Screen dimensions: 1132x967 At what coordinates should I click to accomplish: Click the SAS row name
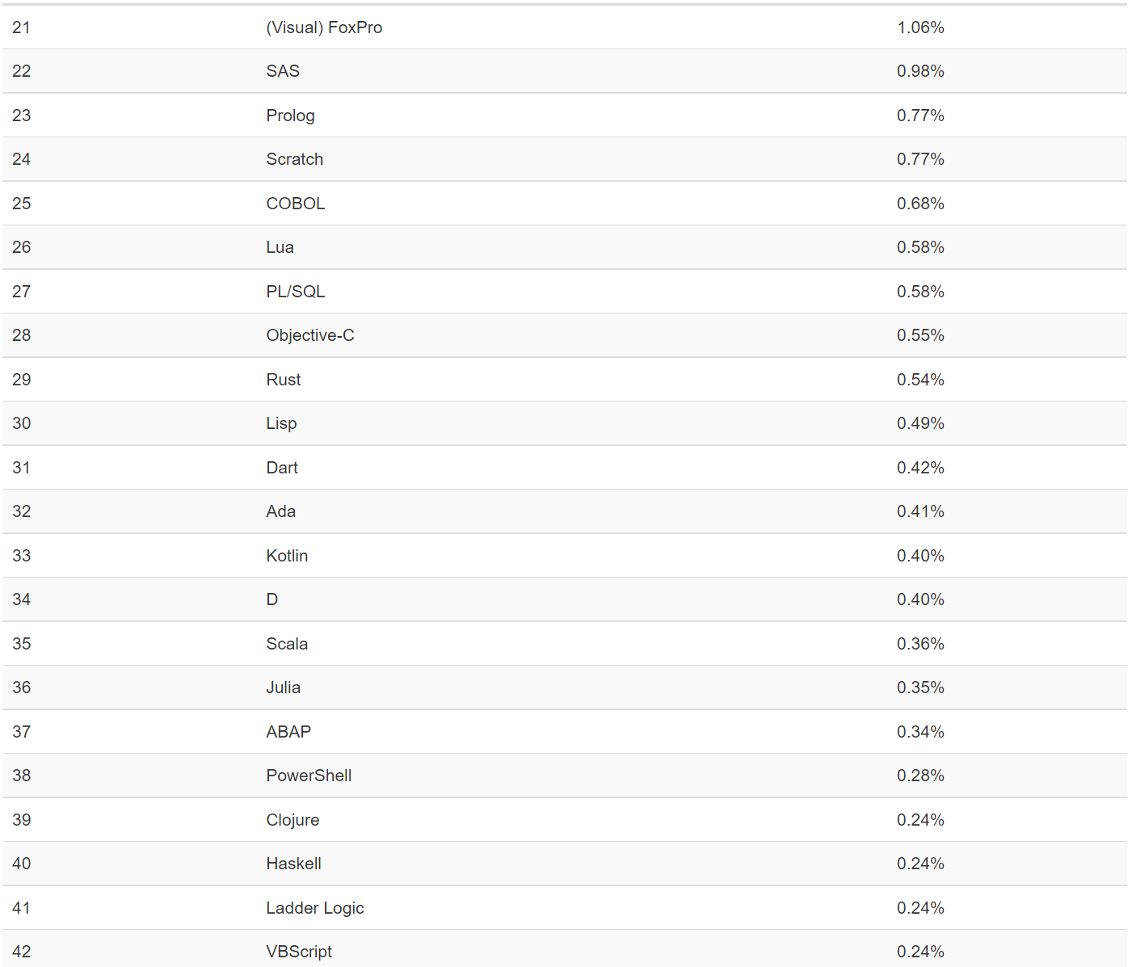(x=283, y=71)
